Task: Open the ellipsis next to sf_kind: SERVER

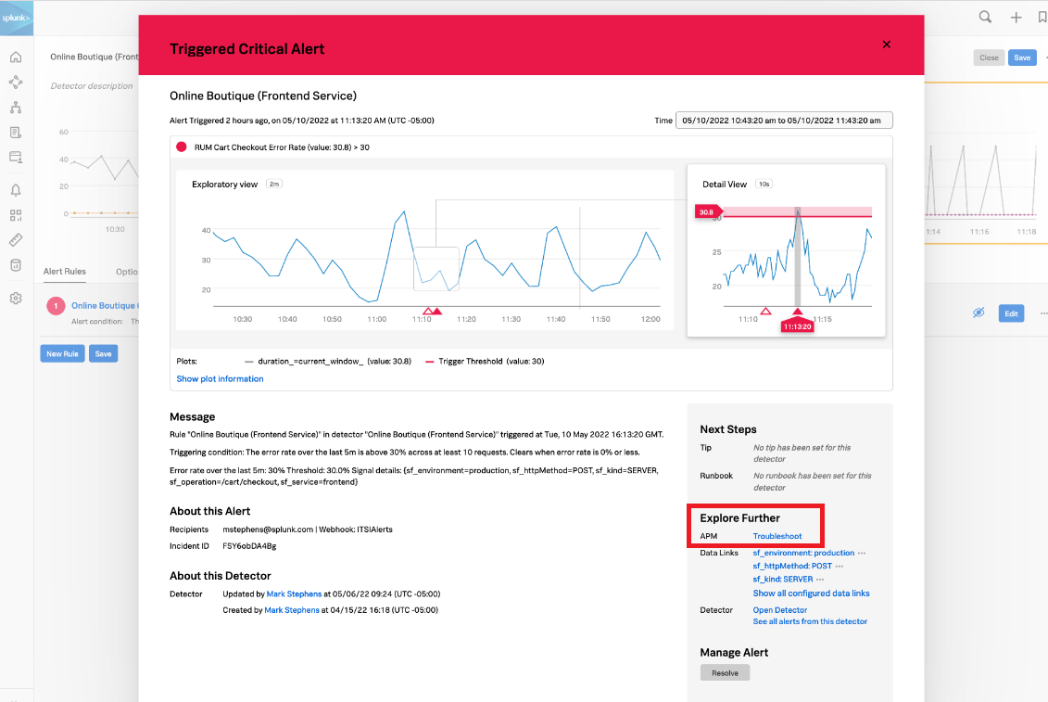Action: pyautogui.click(x=820, y=580)
